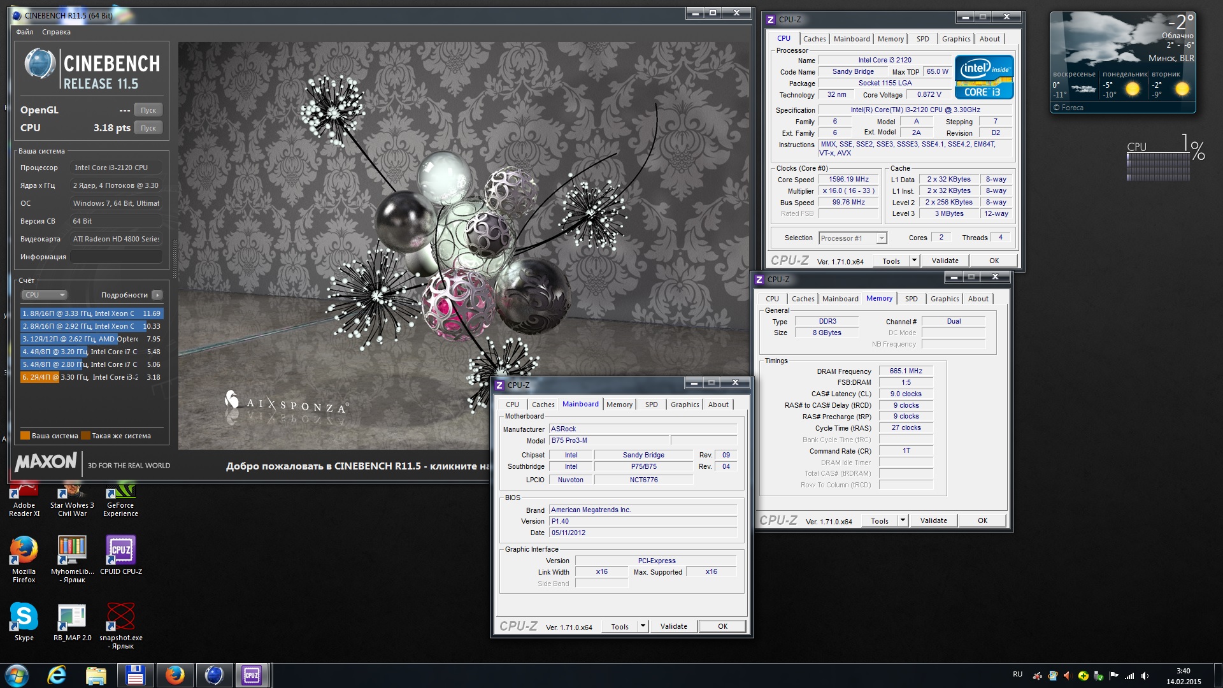This screenshot has height=688, width=1223.
Task: Click Tools button in Mainboard CPU-Z window
Action: 620,627
